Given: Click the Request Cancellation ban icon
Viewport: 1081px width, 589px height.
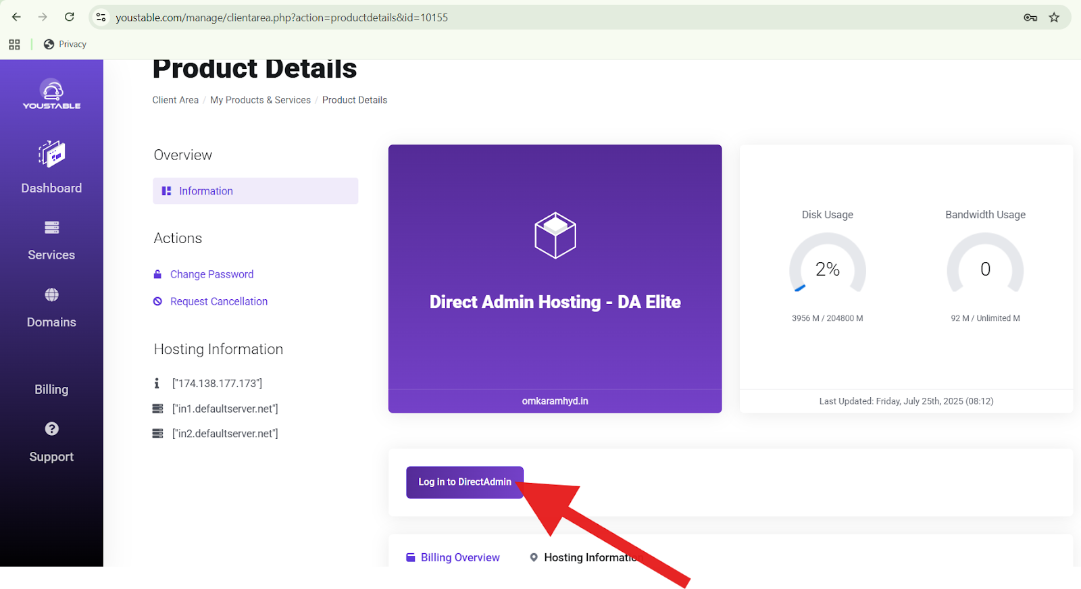Looking at the screenshot, I should (157, 301).
